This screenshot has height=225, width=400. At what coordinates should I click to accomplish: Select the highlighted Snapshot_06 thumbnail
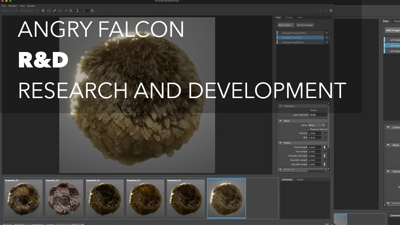coord(227,198)
